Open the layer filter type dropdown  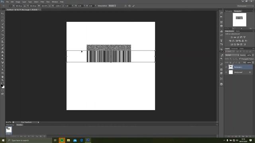[229, 52]
